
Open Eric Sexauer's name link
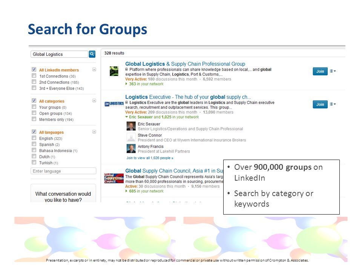pos(149,124)
